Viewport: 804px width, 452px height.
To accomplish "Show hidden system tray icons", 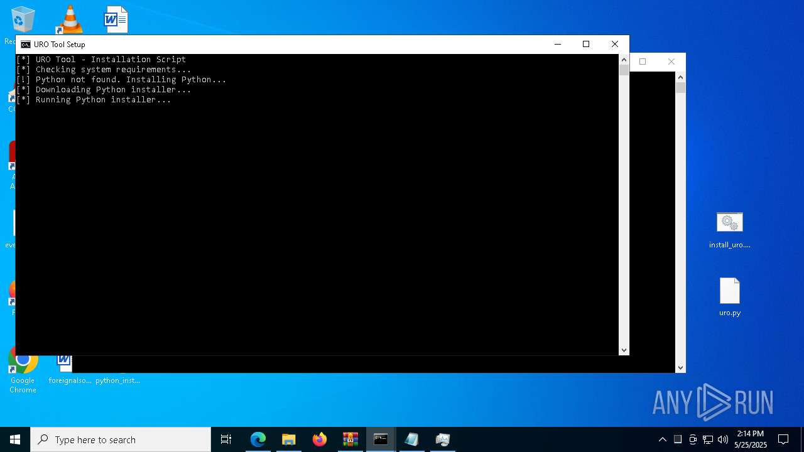I will pos(662,439).
